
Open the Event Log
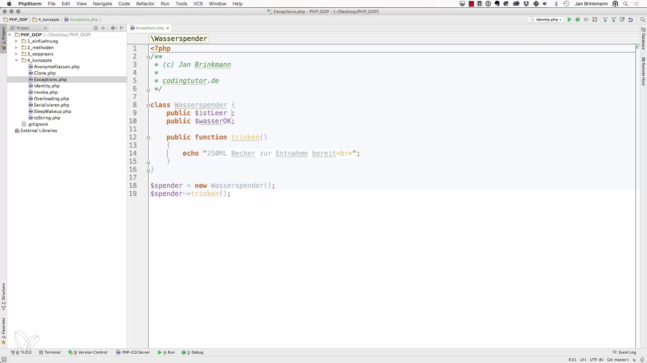(x=624, y=352)
